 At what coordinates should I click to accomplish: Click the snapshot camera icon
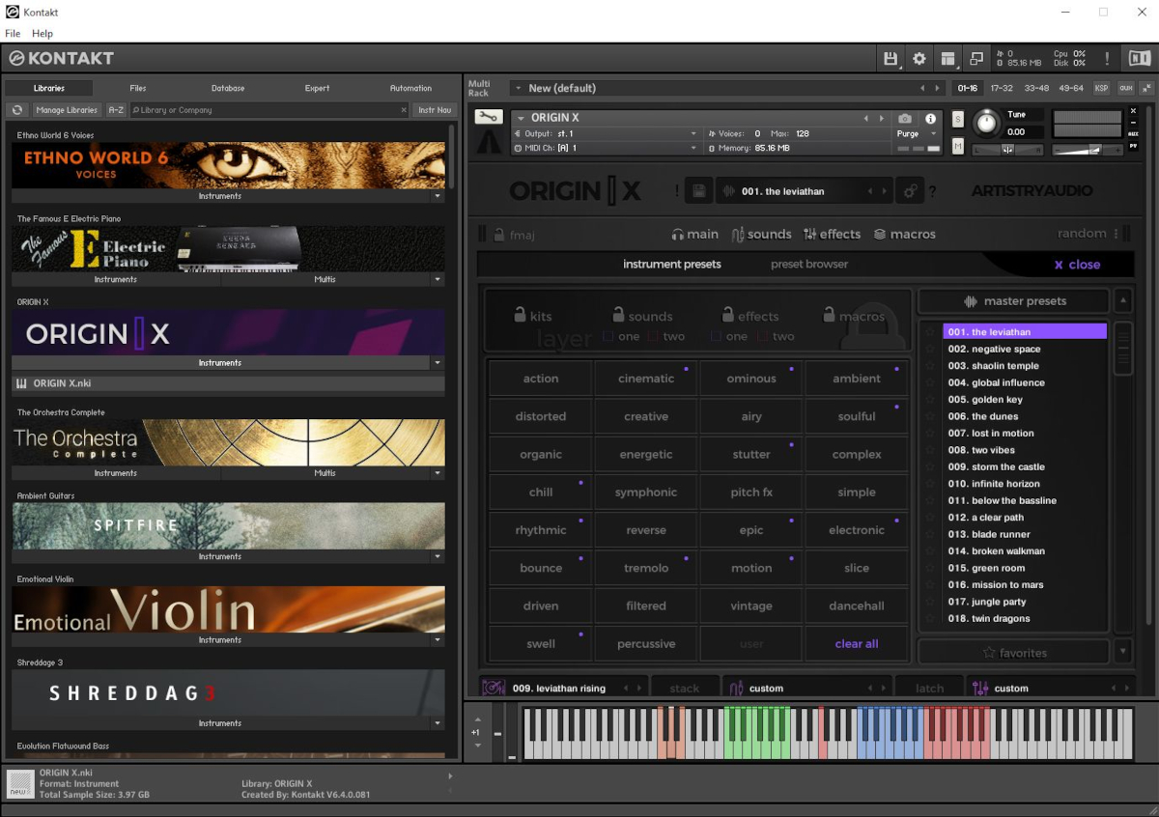905,119
